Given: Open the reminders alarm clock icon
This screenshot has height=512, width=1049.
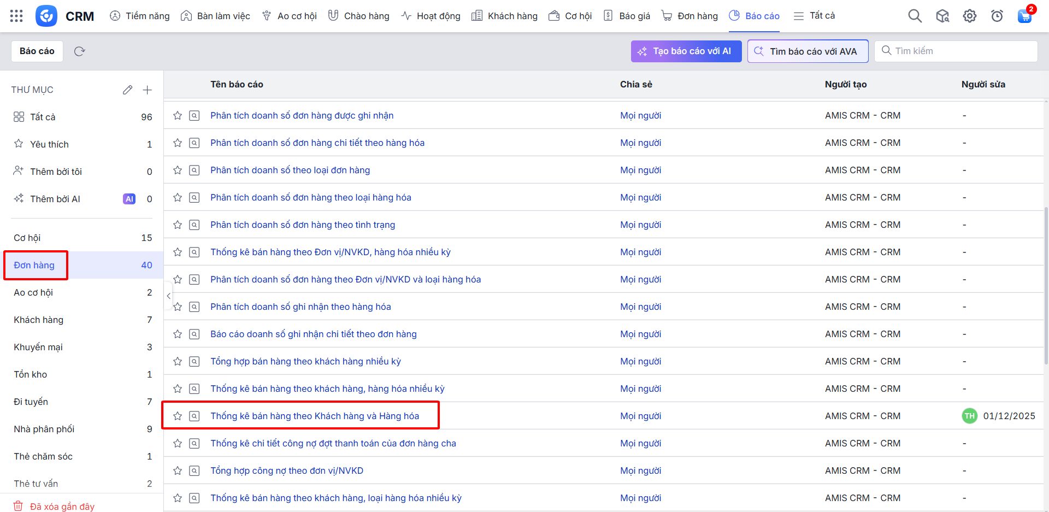Looking at the screenshot, I should tap(997, 16).
